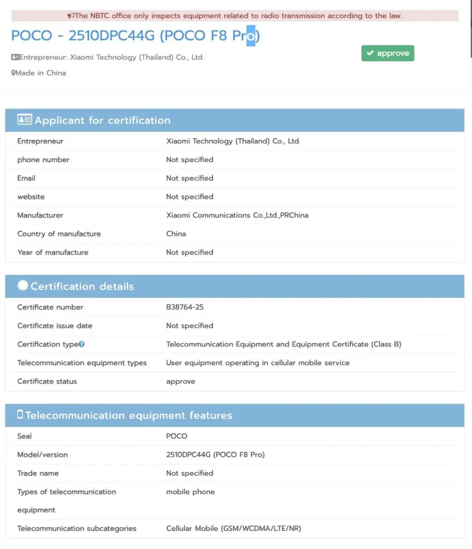Screen dimensions: 472x549
Task: Click the NBTC radio transmission notice text
Action: coord(239,16)
